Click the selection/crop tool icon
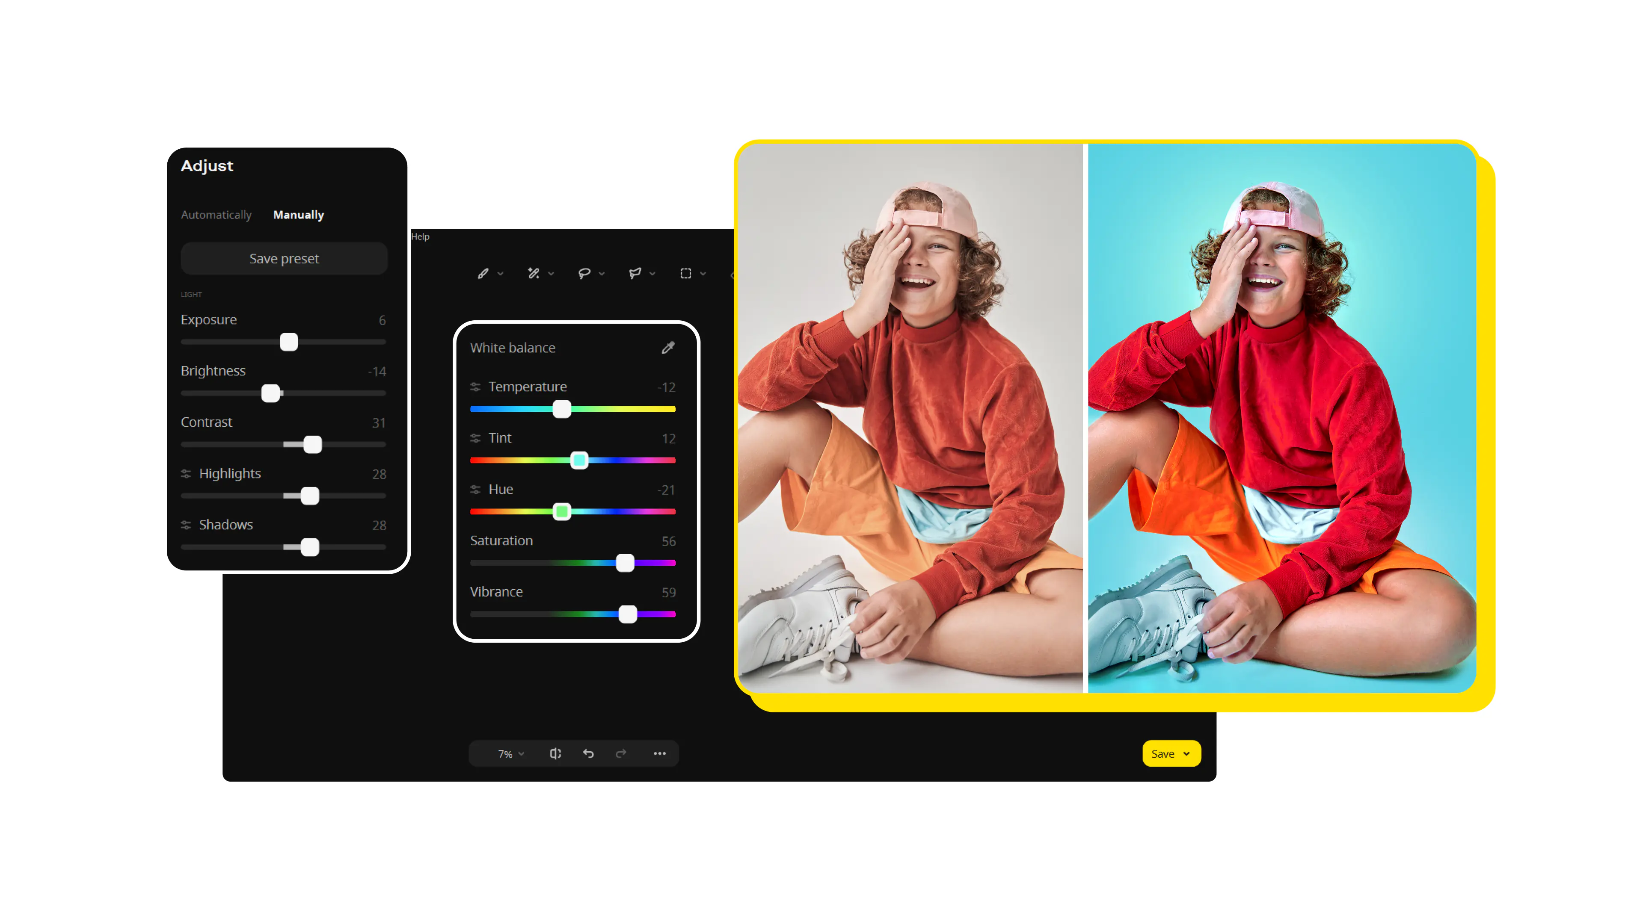The height and width of the screenshot is (924, 1643). click(x=687, y=273)
